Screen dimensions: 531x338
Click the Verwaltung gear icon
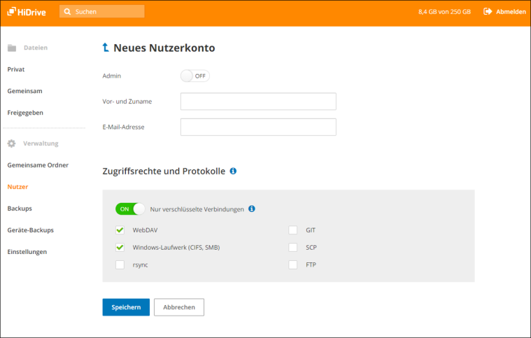[x=11, y=143]
